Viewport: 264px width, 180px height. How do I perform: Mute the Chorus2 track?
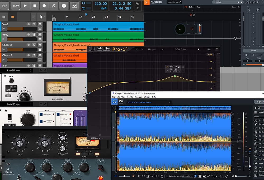click(x=40, y=55)
